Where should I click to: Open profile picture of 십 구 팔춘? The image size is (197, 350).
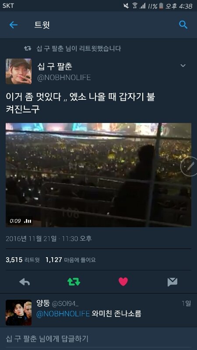pos(18,71)
